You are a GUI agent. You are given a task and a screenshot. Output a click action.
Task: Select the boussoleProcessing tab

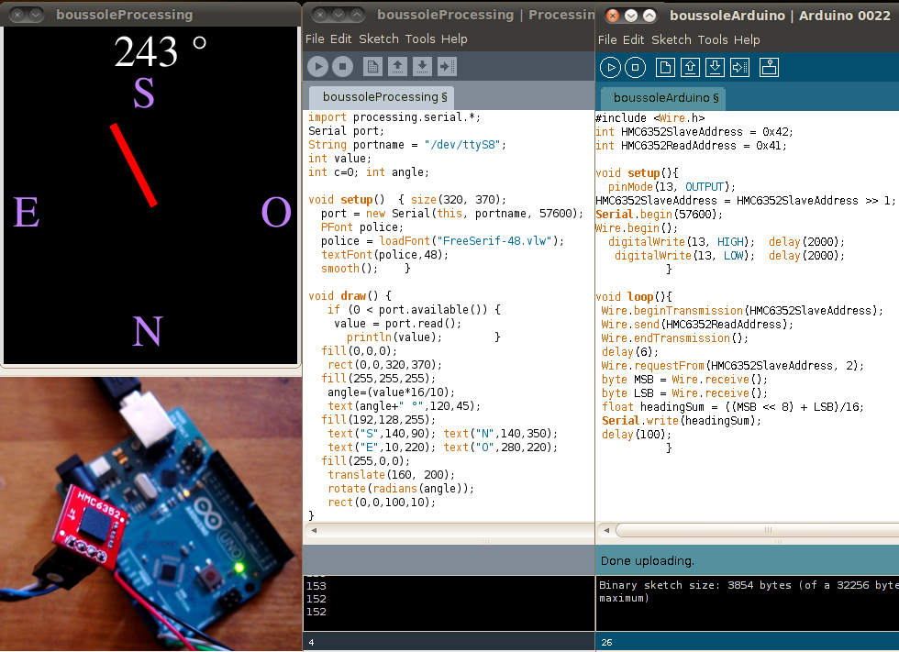point(382,97)
